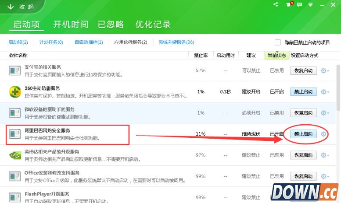Viewport: 341px width, 203px height.
Task: Open gear settings dropdown for 支付宝的相关服务
Action: (x=325, y=70)
